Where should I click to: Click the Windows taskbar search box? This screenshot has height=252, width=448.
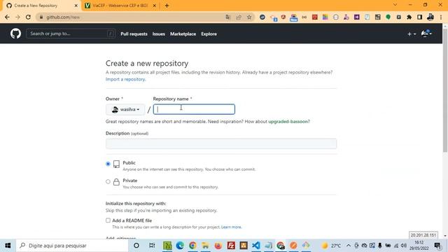(72, 246)
